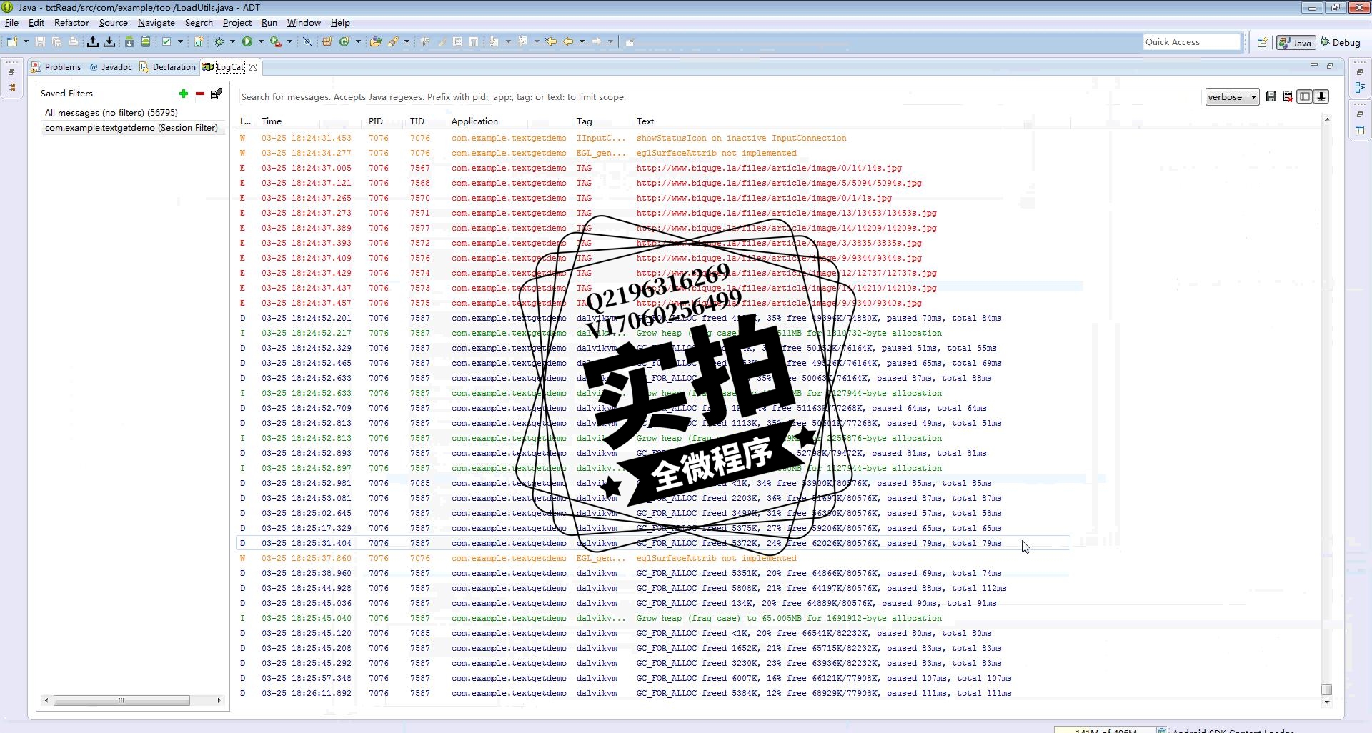Go to Last Edit Location icon
This screenshot has height=733, width=1372.
[551, 42]
